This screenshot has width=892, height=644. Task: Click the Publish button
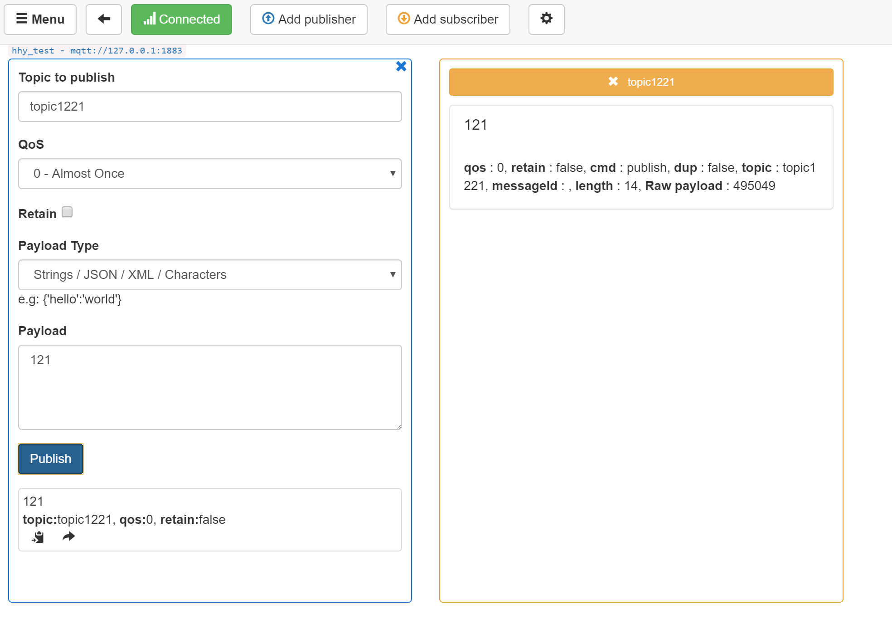51,459
